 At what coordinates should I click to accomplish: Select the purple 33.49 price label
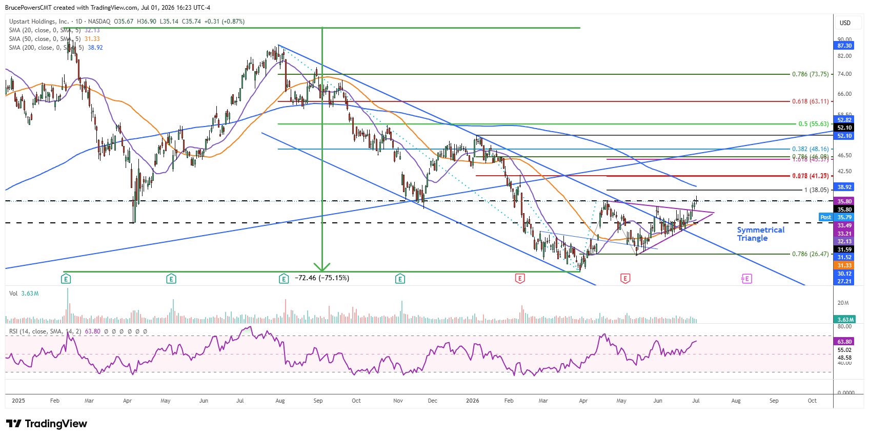coord(844,225)
